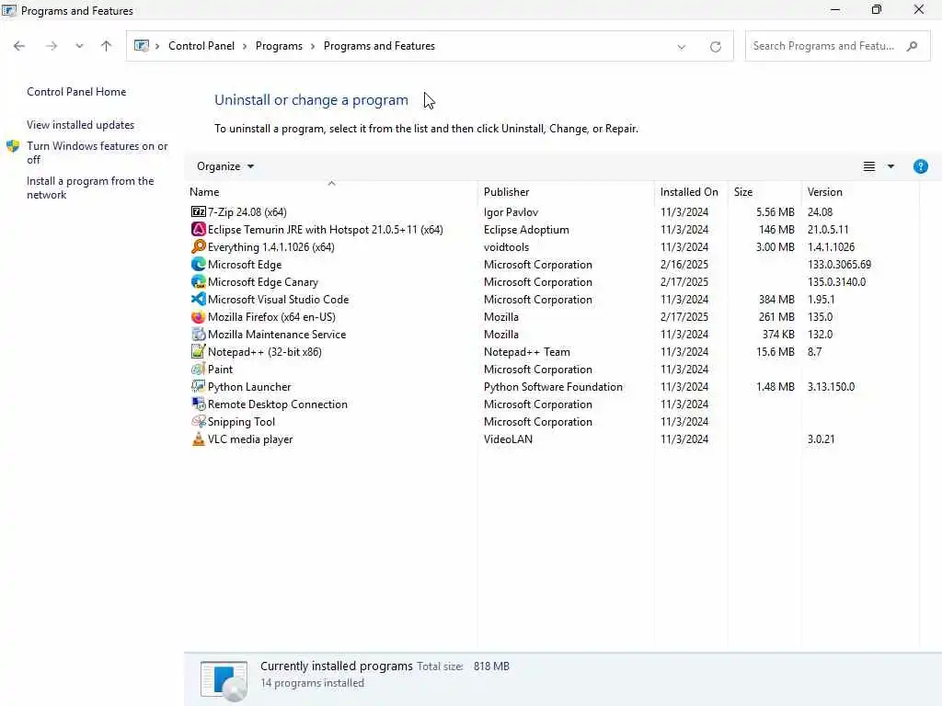
Task: Select Notepad++ (32-bit x86) name
Action: [264, 351]
